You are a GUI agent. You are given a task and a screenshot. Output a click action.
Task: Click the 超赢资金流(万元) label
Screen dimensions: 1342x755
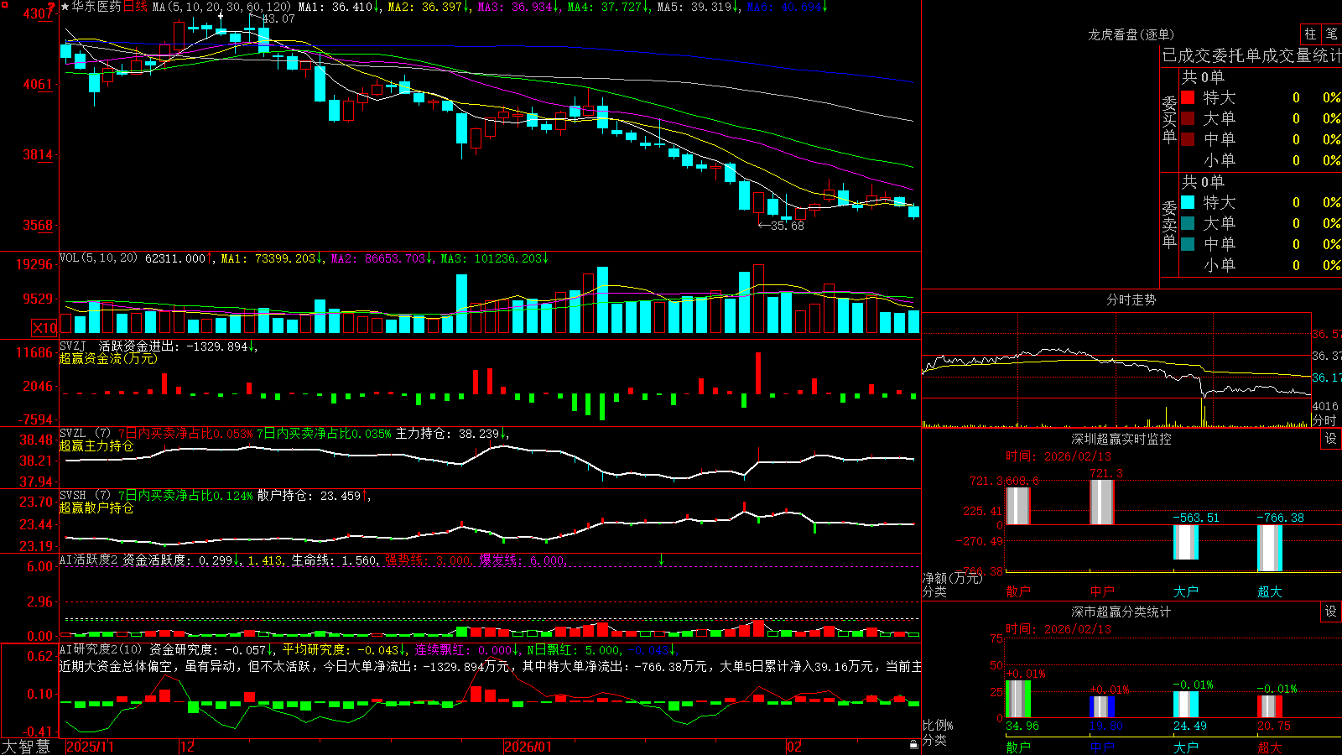point(108,358)
